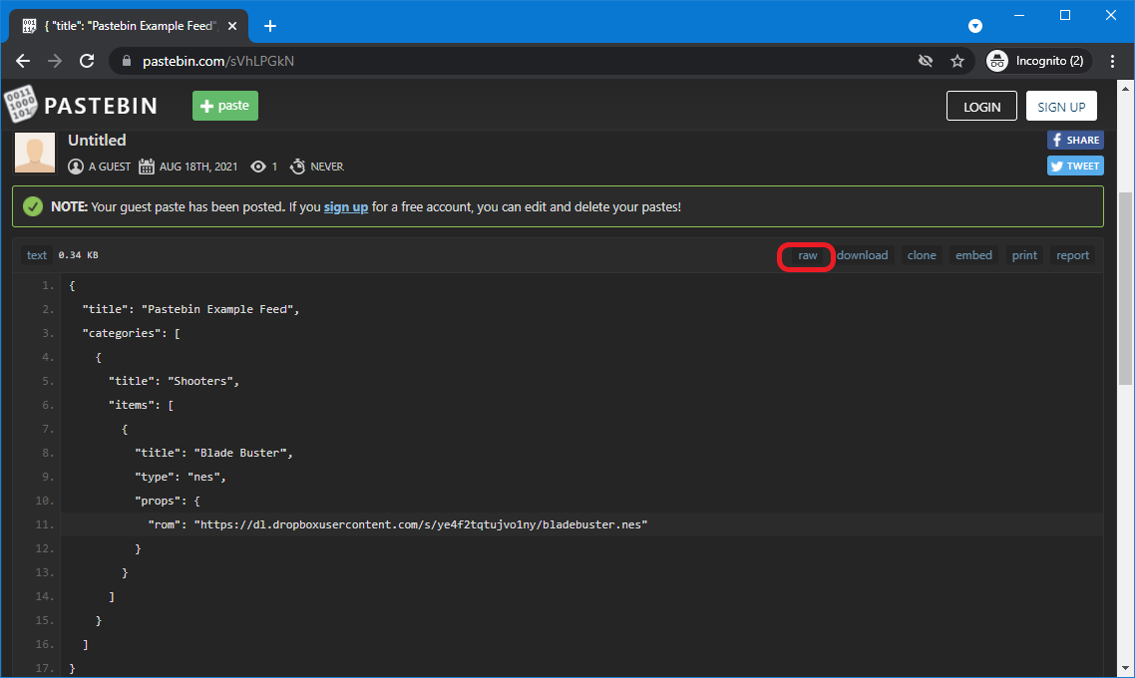Click the text syntax label
The height and width of the screenshot is (678, 1135).
[37, 255]
